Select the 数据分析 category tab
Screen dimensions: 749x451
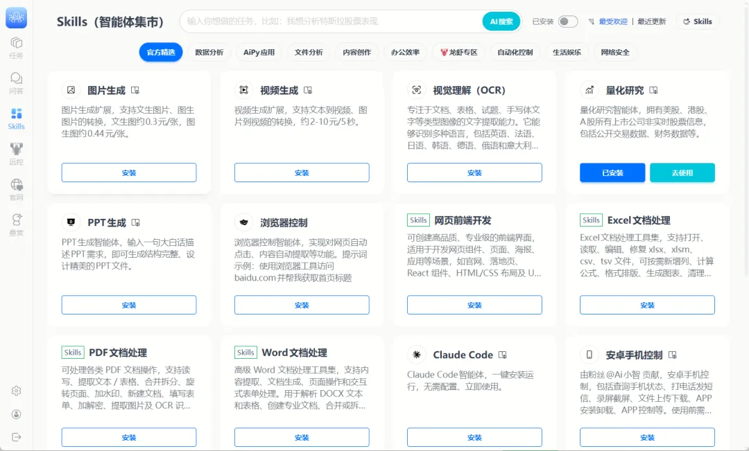click(209, 53)
